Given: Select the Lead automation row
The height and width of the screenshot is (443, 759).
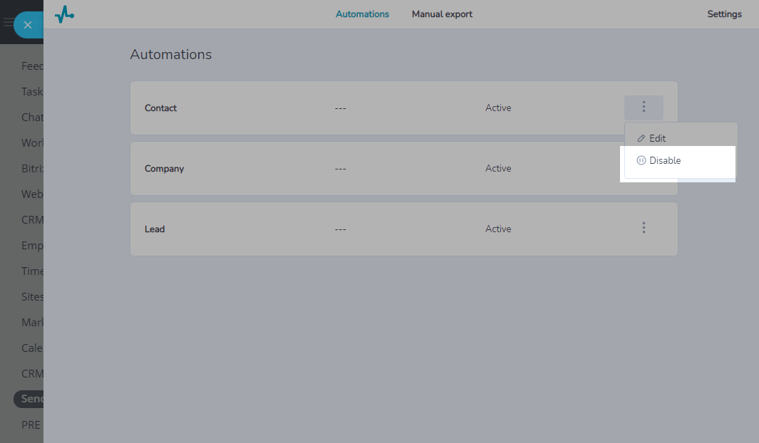Looking at the screenshot, I should click(x=356, y=229).
